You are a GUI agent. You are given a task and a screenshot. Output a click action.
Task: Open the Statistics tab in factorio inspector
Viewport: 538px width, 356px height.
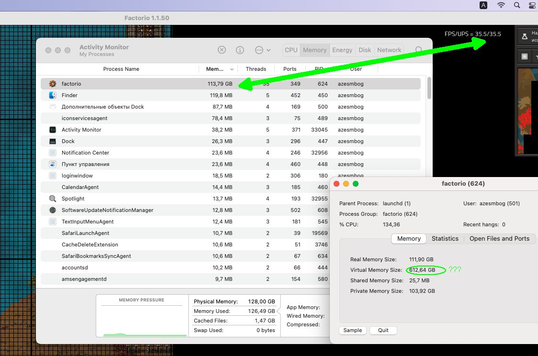pyautogui.click(x=445, y=239)
